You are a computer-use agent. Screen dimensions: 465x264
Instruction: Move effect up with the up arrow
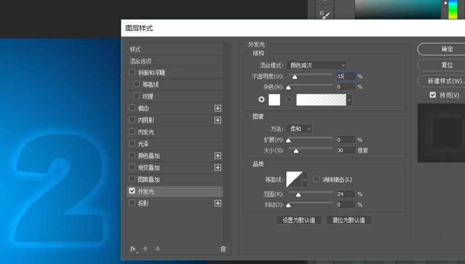click(x=145, y=249)
